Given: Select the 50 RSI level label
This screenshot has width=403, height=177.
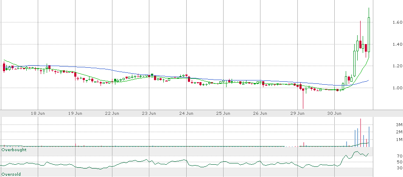Looking at the screenshot, I should [399, 162].
